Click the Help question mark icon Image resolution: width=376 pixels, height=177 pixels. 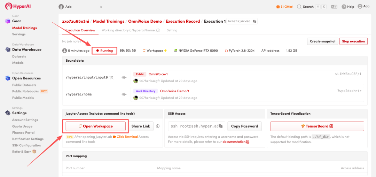click(x=344, y=7)
